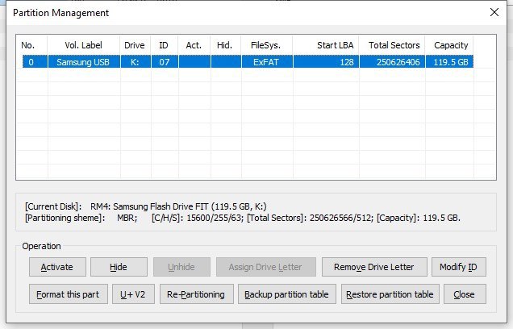Screen dimensions: 513x329
Task: Close Partition Management window via X
Action: pos(494,12)
